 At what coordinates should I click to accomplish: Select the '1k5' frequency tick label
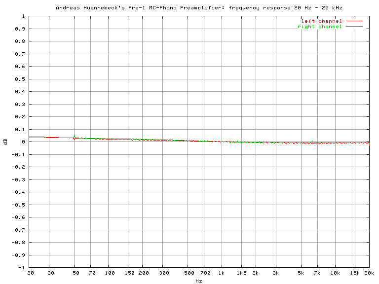coord(241,273)
